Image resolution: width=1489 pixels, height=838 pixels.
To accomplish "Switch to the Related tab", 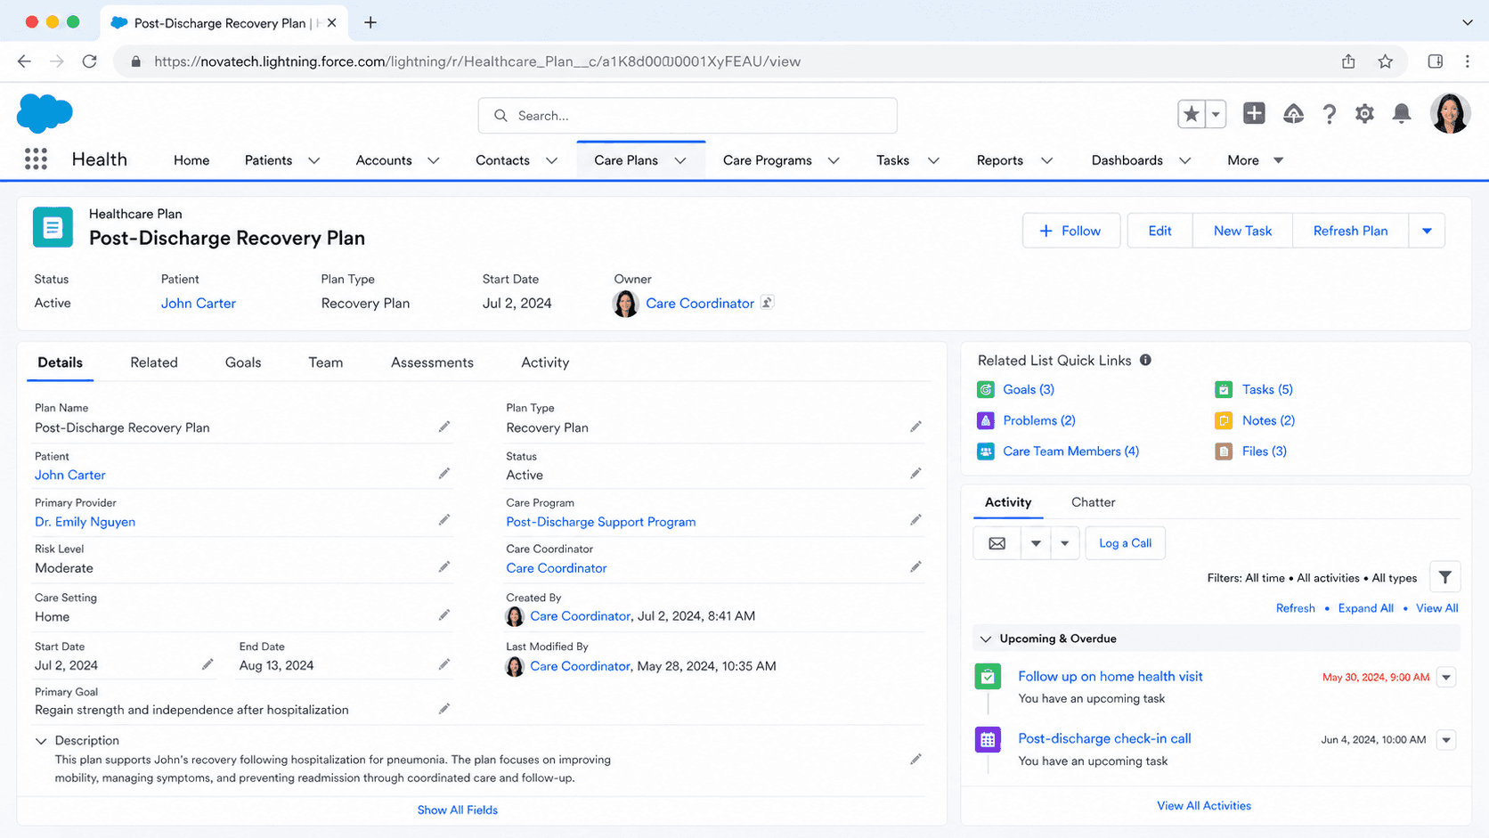I will click(x=154, y=362).
